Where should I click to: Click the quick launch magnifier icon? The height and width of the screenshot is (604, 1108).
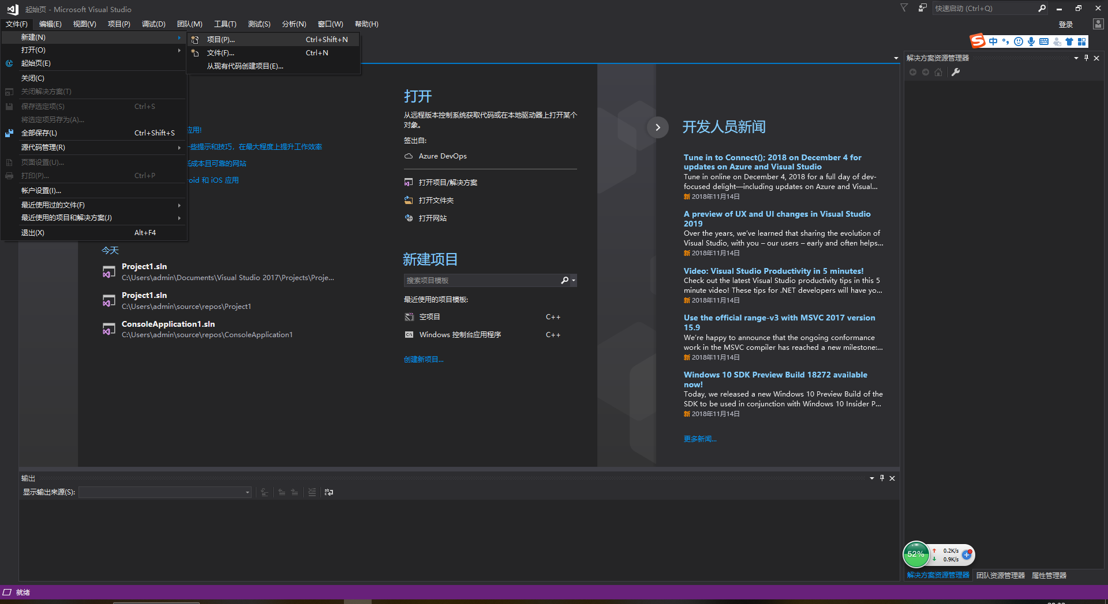[x=1042, y=8]
